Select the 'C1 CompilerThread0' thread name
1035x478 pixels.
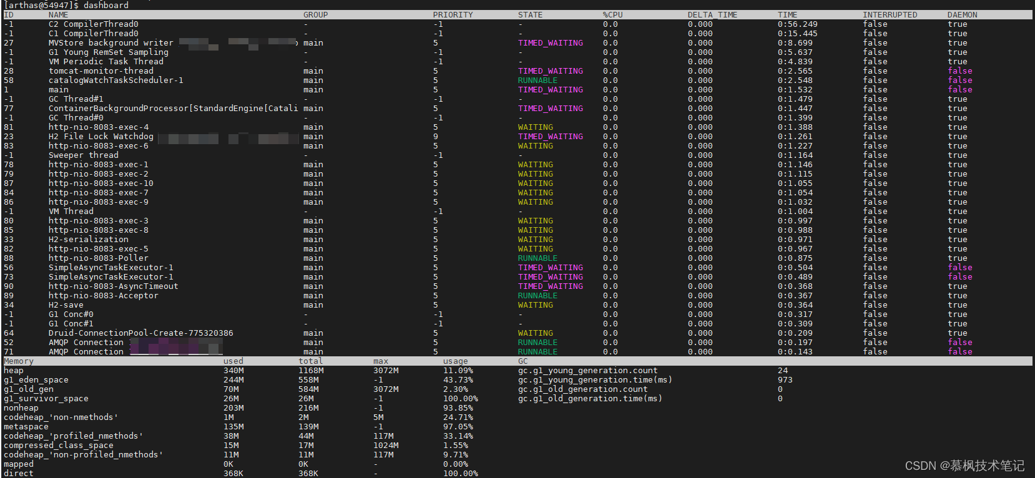coord(94,34)
